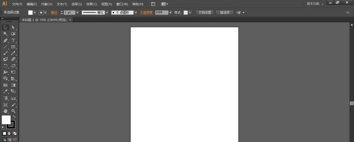
Task: Select the Rotate tool
Action: 6,66
